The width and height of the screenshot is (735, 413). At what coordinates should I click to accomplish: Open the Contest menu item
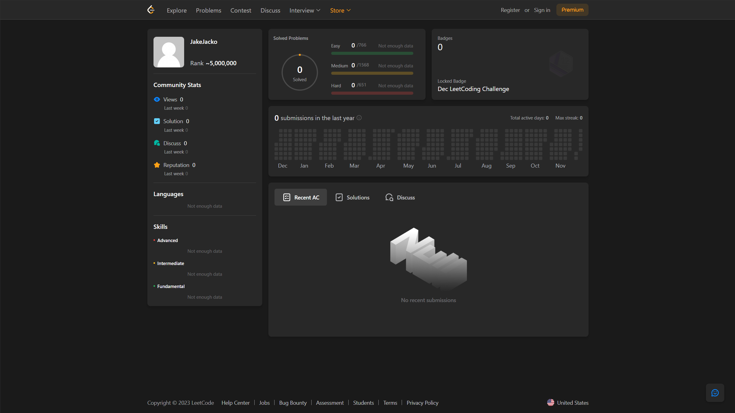click(x=241, y=10)
